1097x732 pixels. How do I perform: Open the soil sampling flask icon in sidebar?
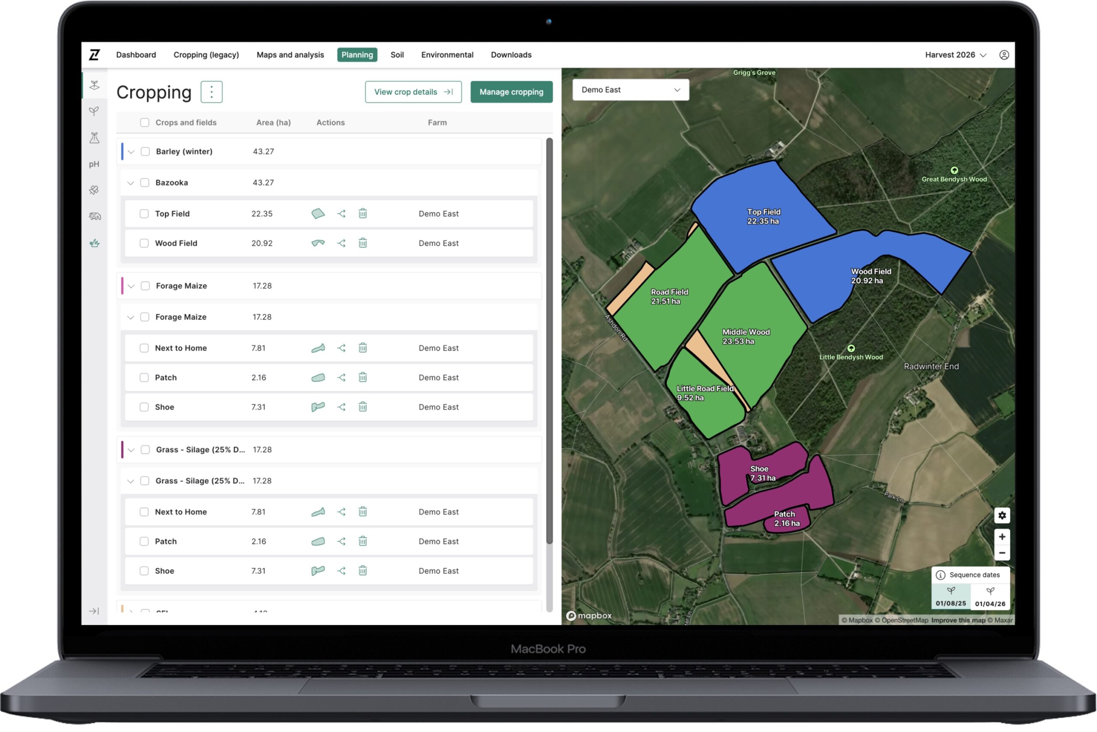point(95,137)
